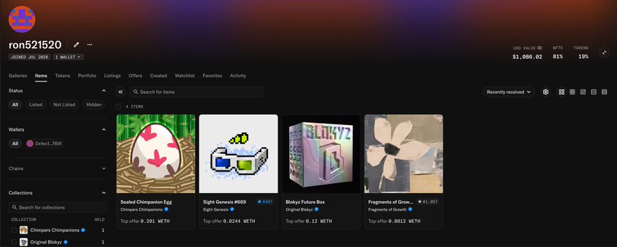Check the Chimpers Chimpanions collection checkbox
The image size is (617, 247).
[x=14, y=230]
